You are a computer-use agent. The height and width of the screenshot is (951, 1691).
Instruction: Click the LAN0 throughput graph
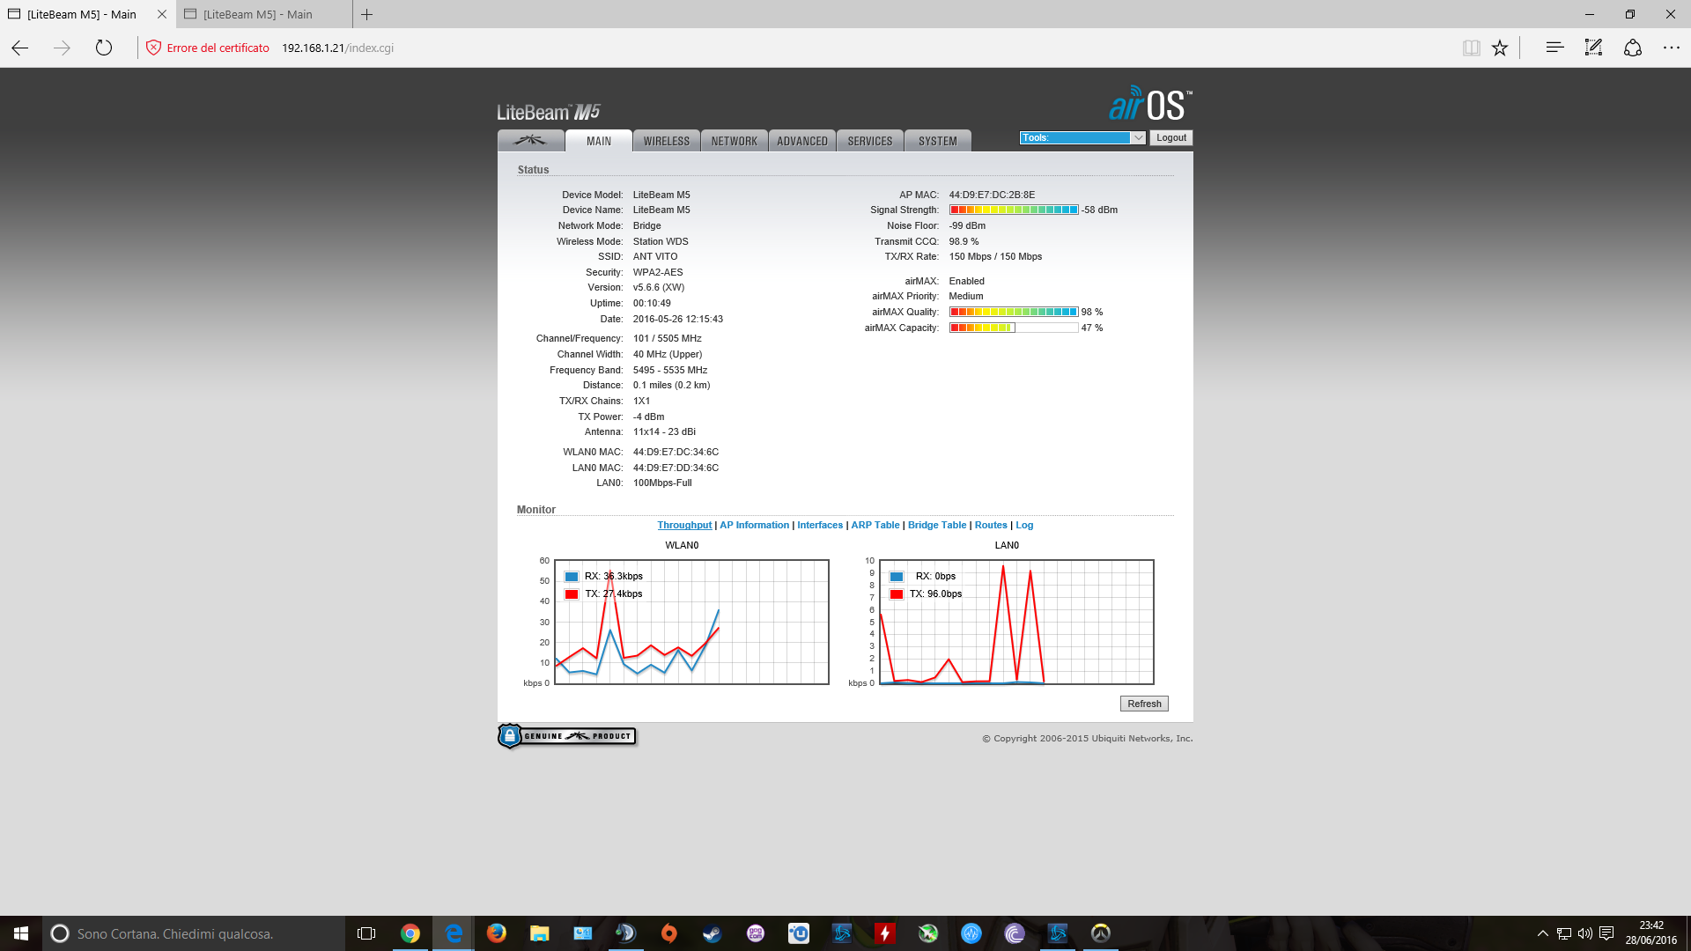coord(1016,622)
